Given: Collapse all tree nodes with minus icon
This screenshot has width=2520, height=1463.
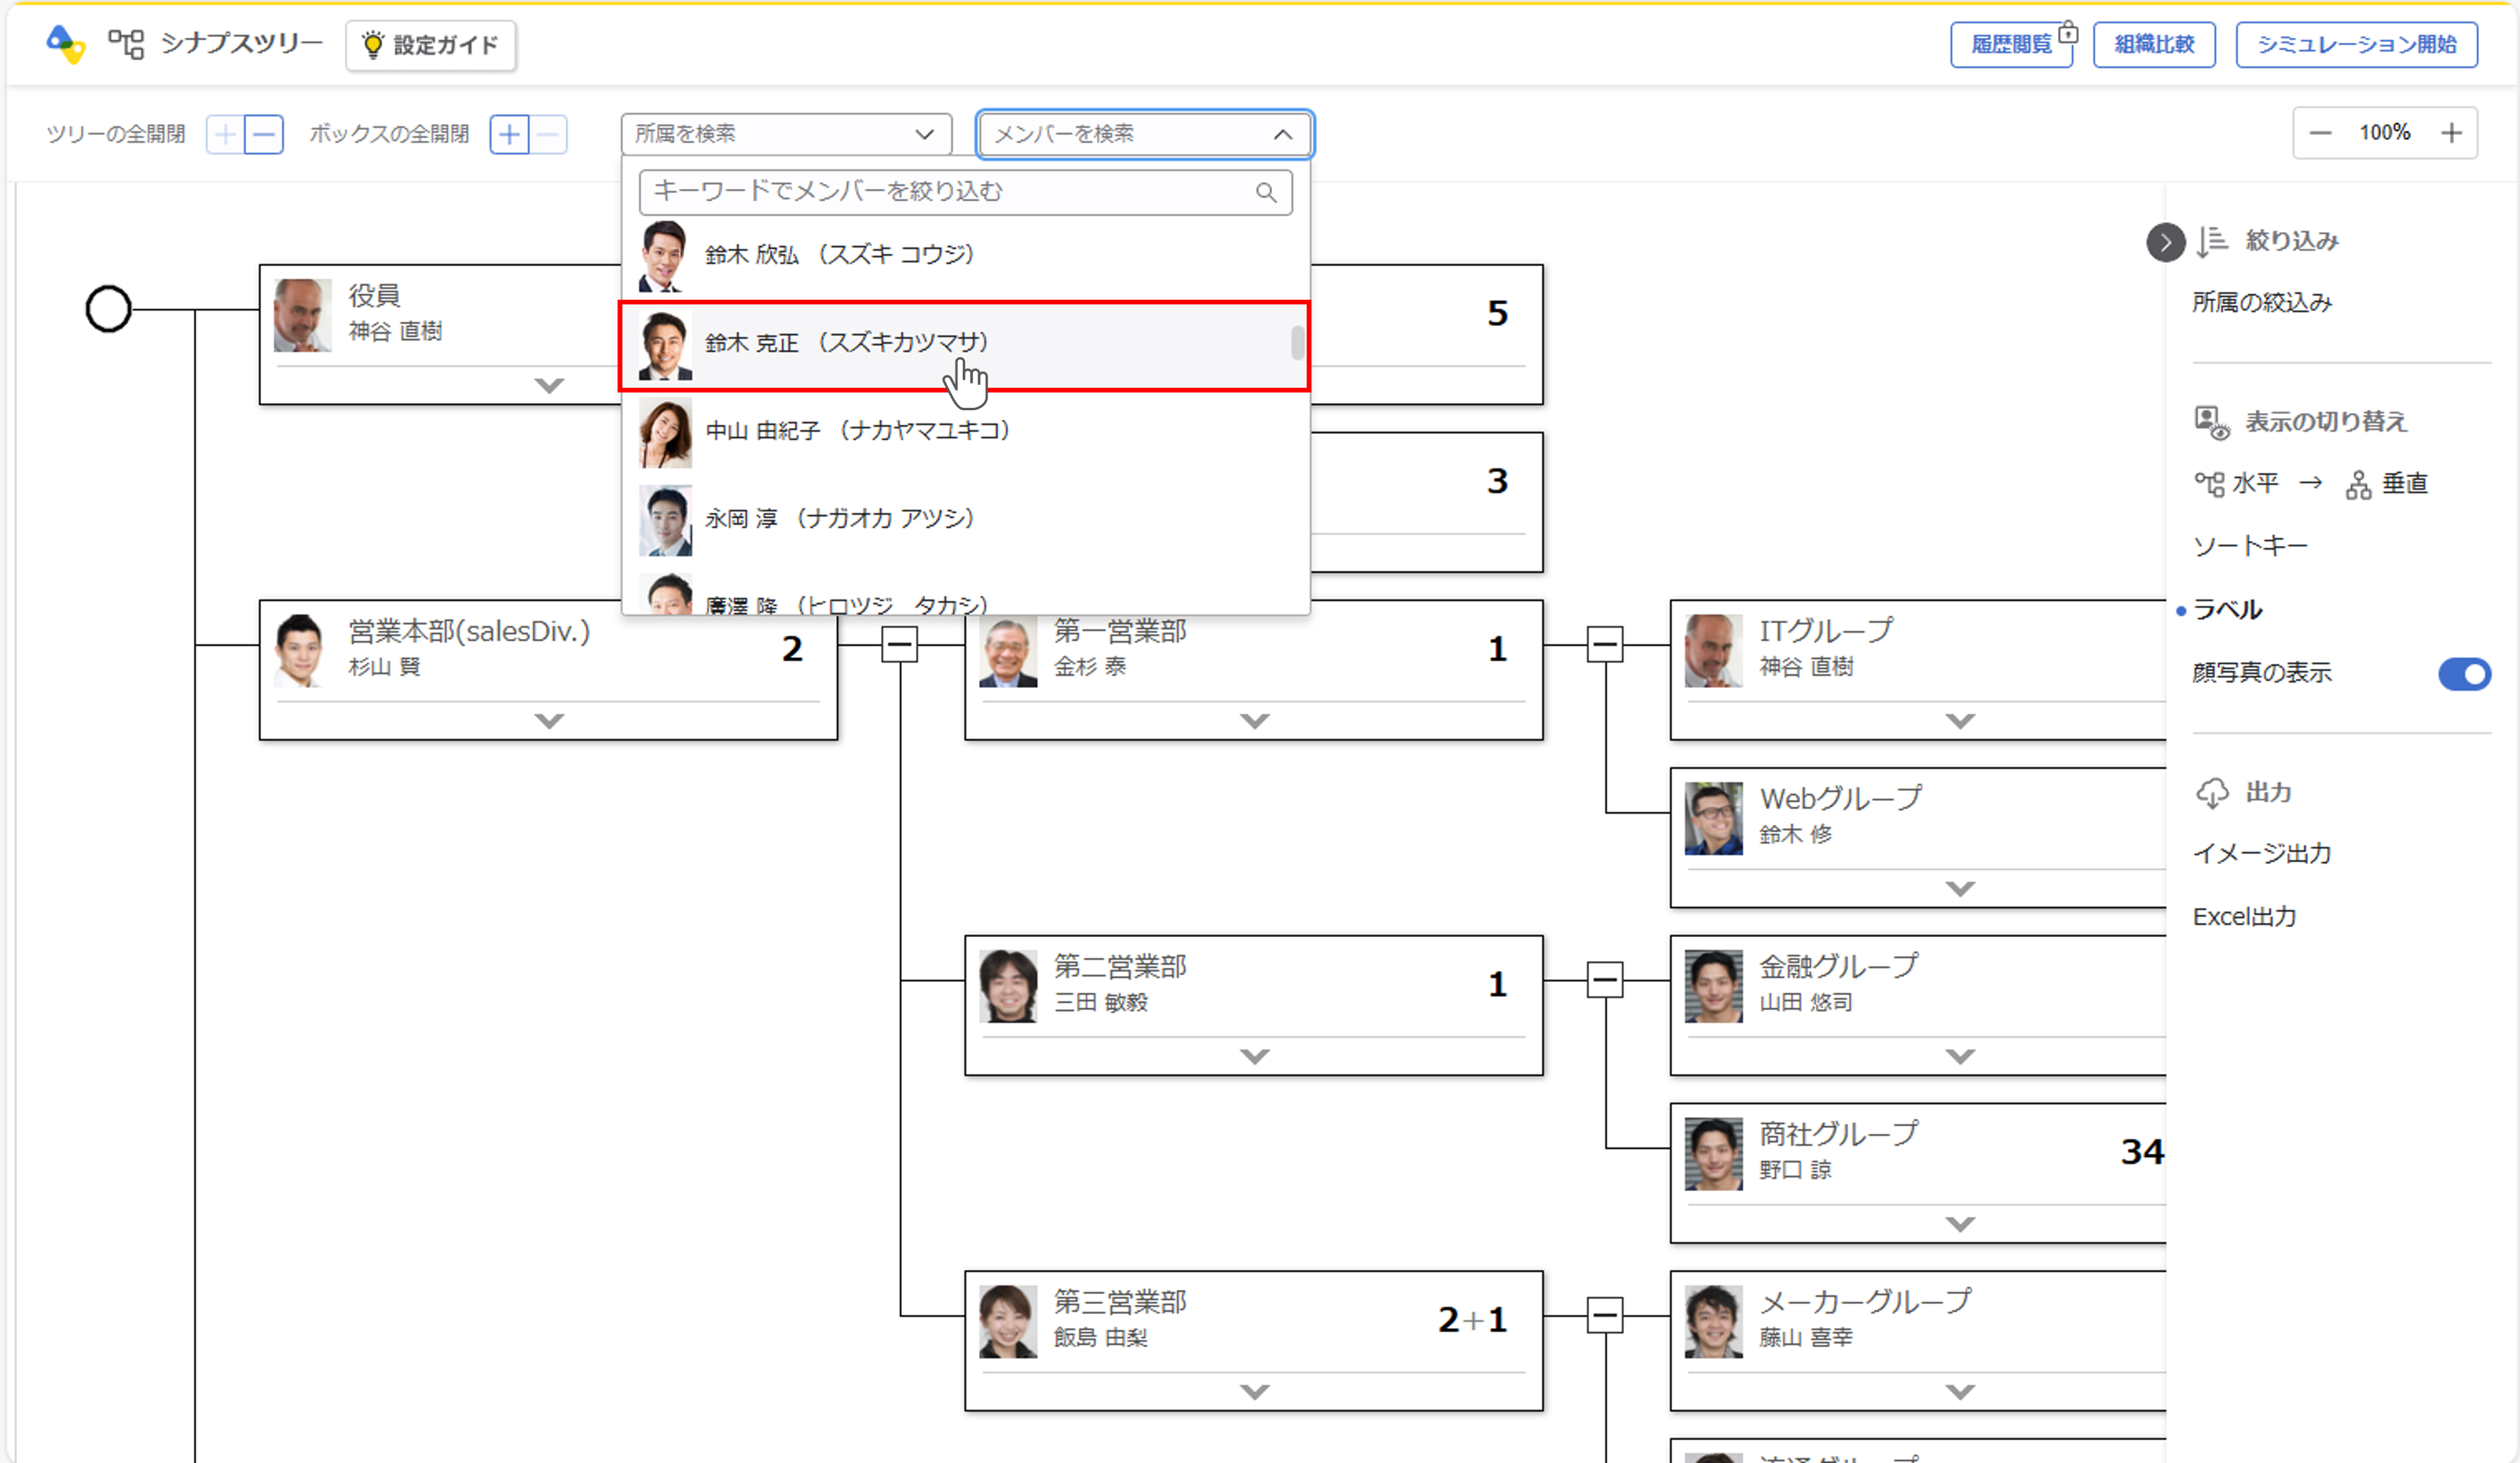Looking at the screenshot, I should (x=264, y=134).
